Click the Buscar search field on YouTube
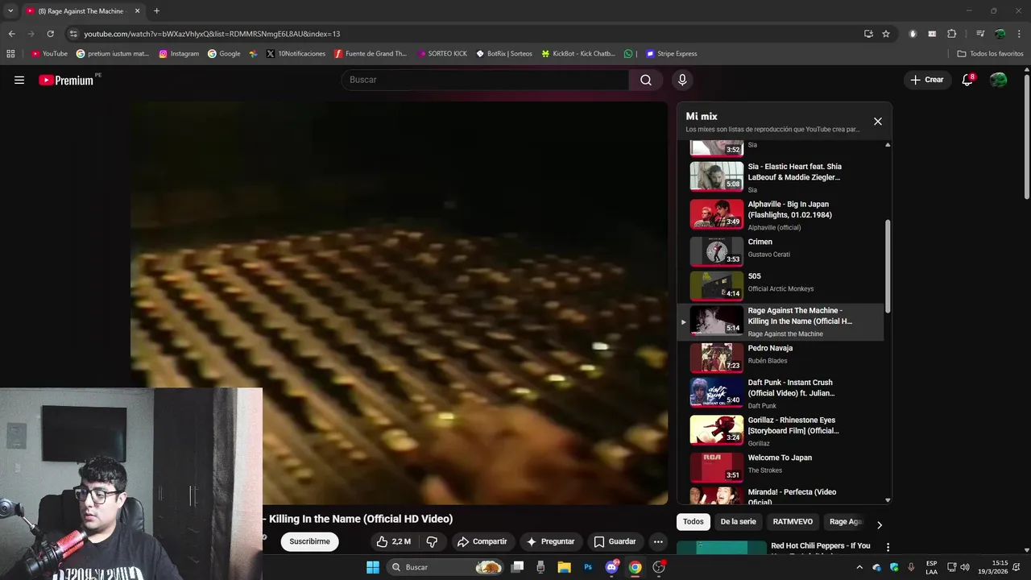1031x580 pixels. pyautogui.click(x=485, y=80)
